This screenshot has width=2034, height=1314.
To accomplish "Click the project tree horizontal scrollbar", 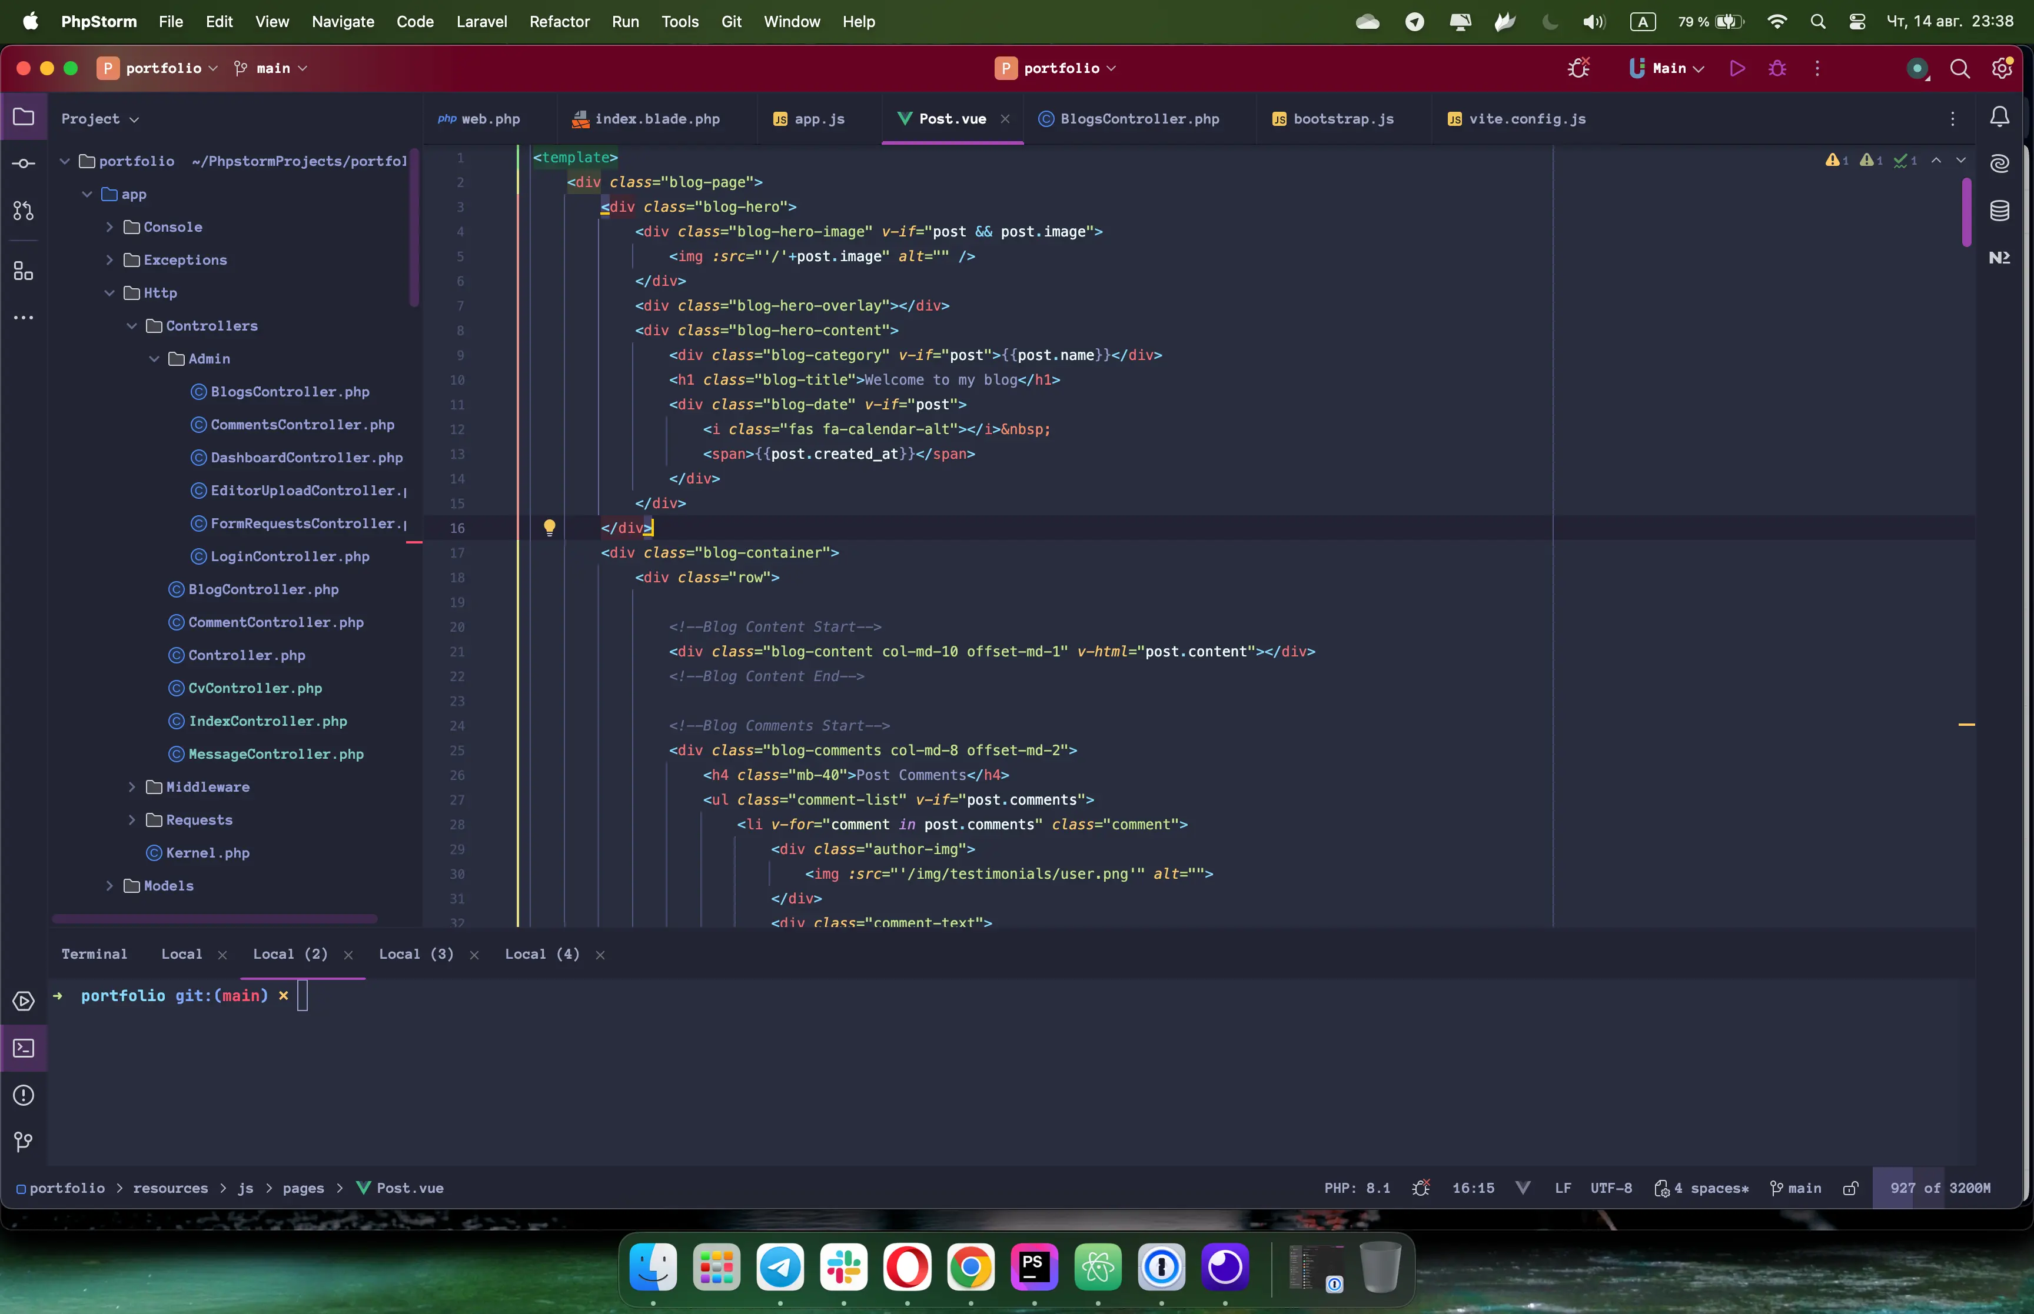I will coord(214,919).
